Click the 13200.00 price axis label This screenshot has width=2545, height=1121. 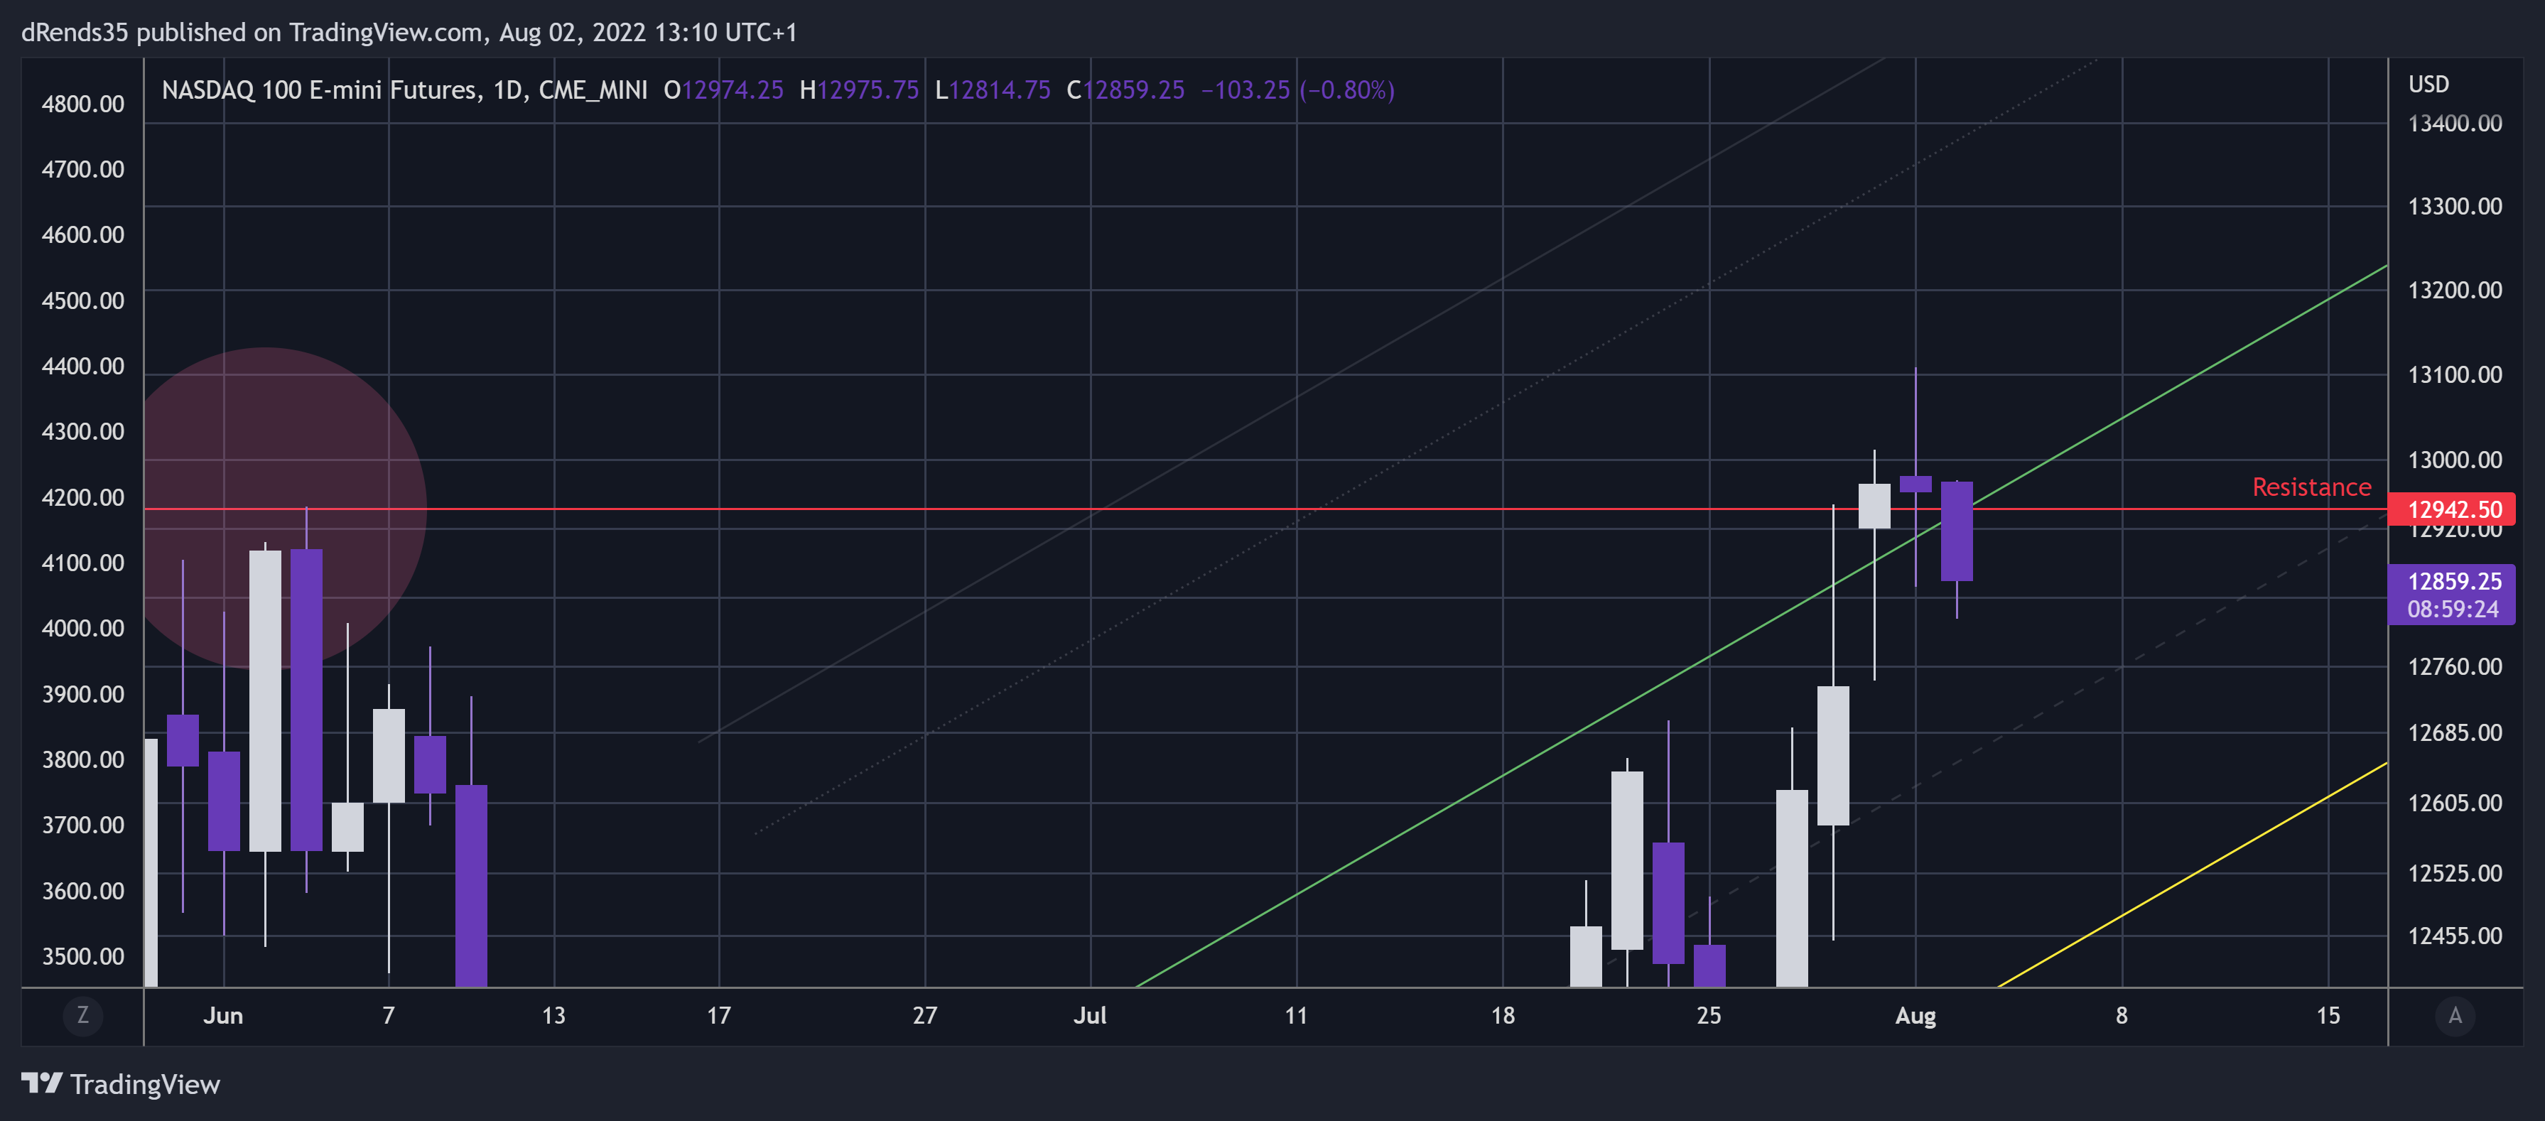pos(2454,291)
